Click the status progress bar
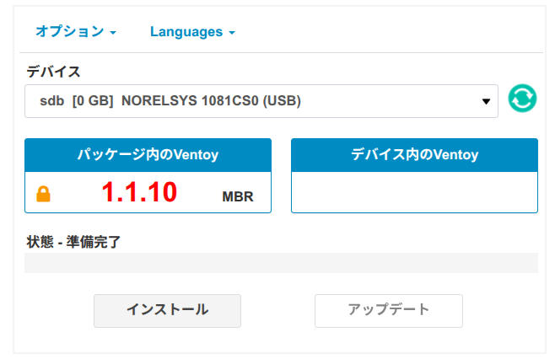 [x=281, y=263]
